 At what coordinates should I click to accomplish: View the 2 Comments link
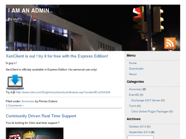[15, 105]
